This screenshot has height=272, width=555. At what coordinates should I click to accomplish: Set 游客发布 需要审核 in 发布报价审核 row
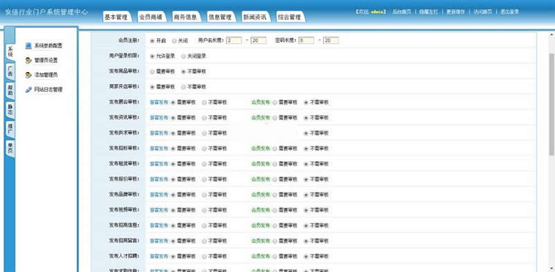(x=173, y=179)
